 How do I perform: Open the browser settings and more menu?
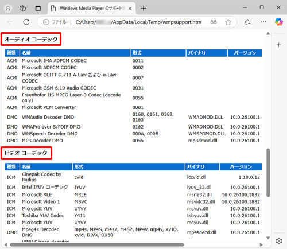click(263, 22)
